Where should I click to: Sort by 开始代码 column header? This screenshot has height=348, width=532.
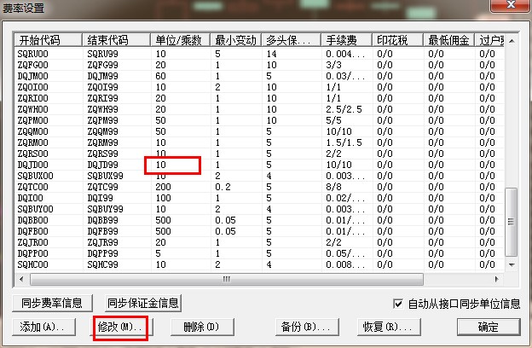click(48, 40)
